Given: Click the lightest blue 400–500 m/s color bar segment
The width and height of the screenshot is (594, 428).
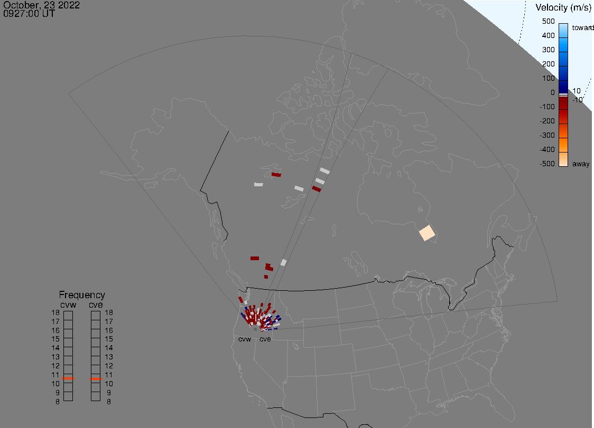Looking at the screenshot, I should tap(563, 30).
